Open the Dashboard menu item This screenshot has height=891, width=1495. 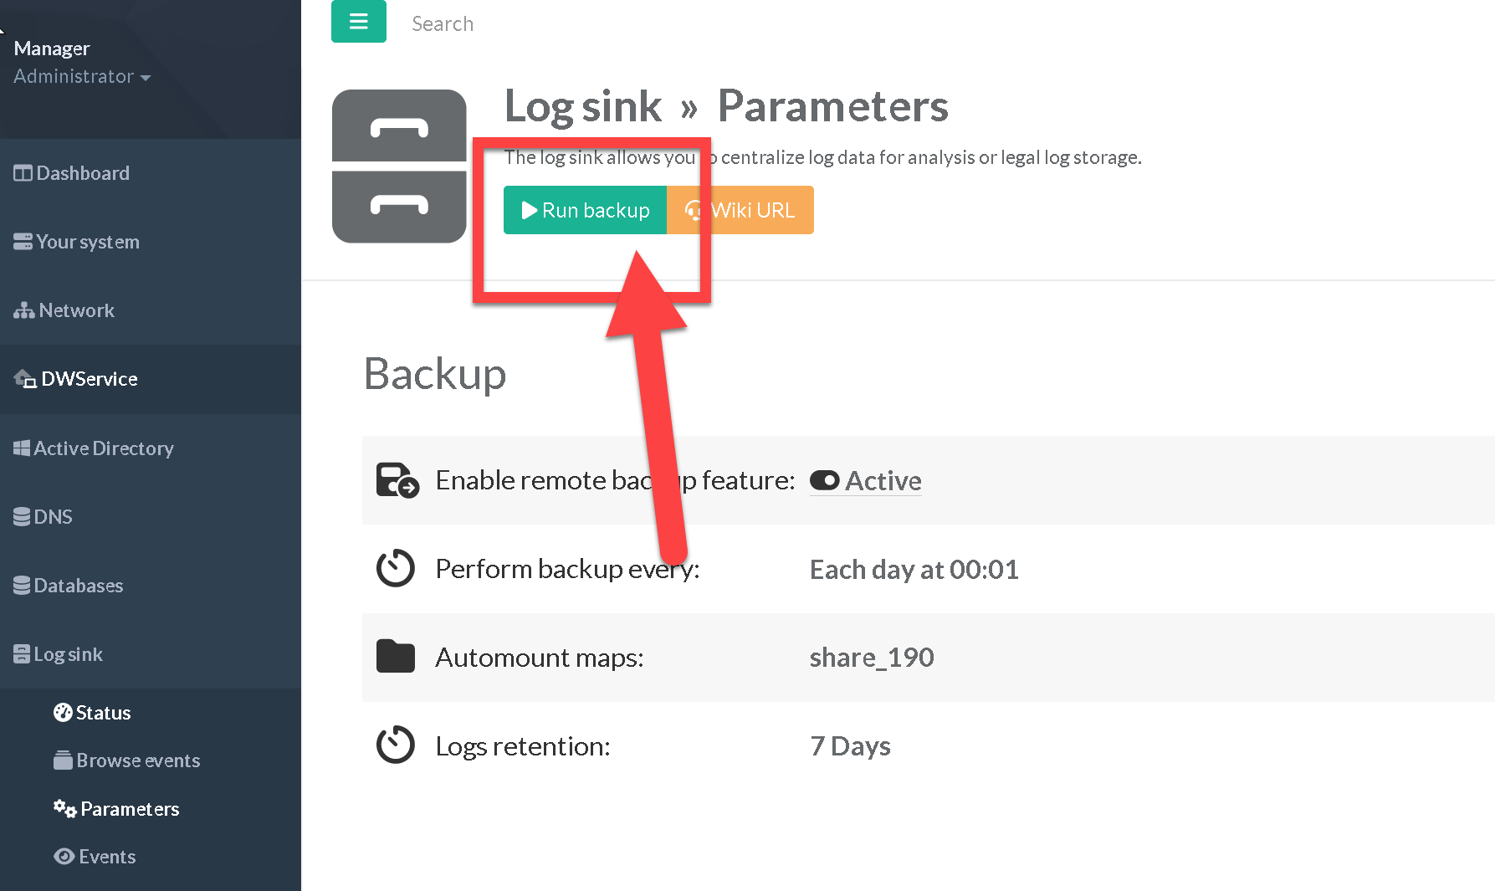(82, 173)
